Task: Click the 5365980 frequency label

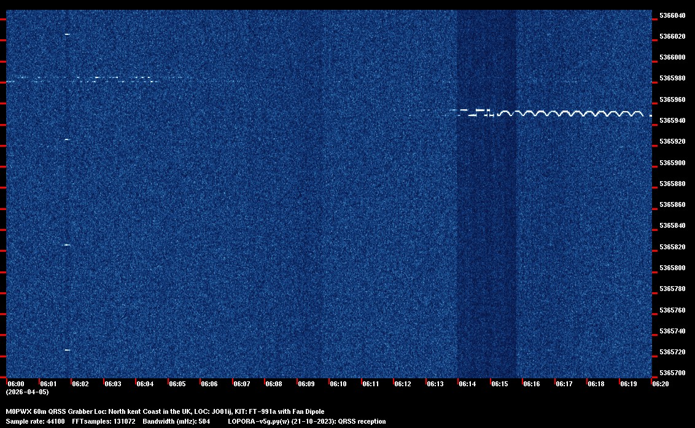Action: [x=672, y=78]
